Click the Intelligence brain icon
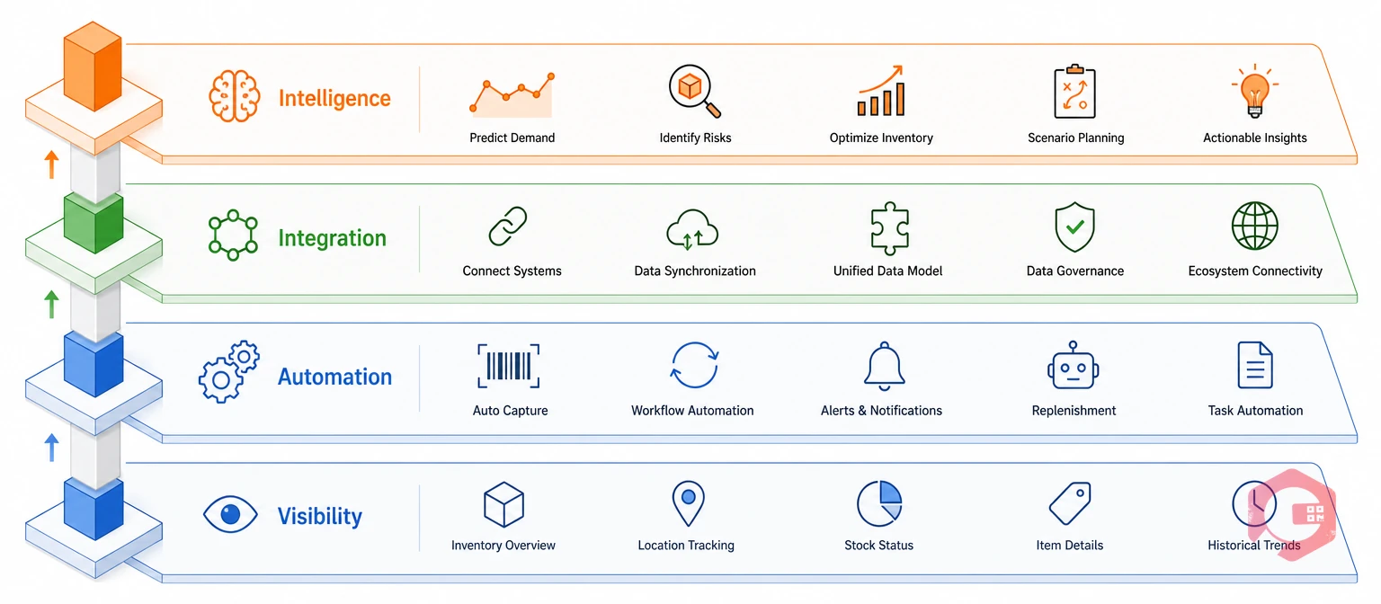This screenshot has height=604, width=1381. point(235,96)
